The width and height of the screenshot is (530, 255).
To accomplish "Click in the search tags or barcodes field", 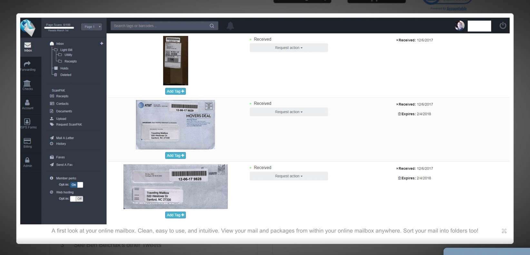I will [160, 26].
